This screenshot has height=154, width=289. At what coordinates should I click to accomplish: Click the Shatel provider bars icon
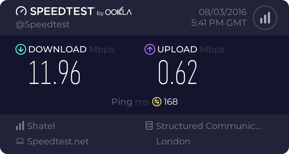[x=20, y=126]
